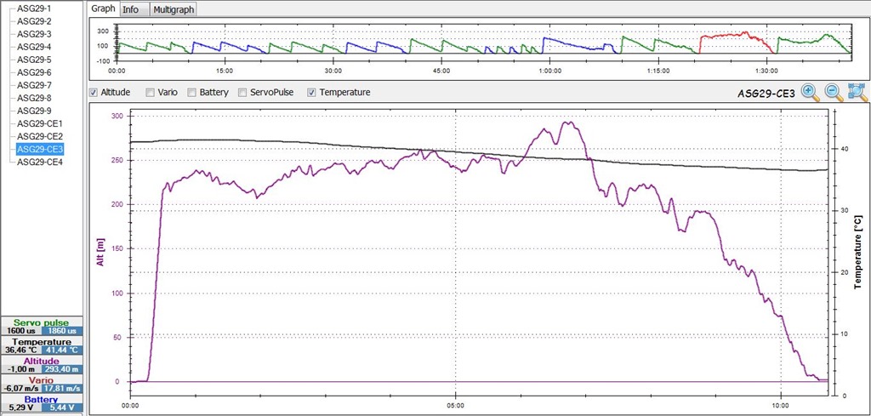Screen dimensions: 871x416
Task: Click the red flight segment in overview graph
Action: 730,37
